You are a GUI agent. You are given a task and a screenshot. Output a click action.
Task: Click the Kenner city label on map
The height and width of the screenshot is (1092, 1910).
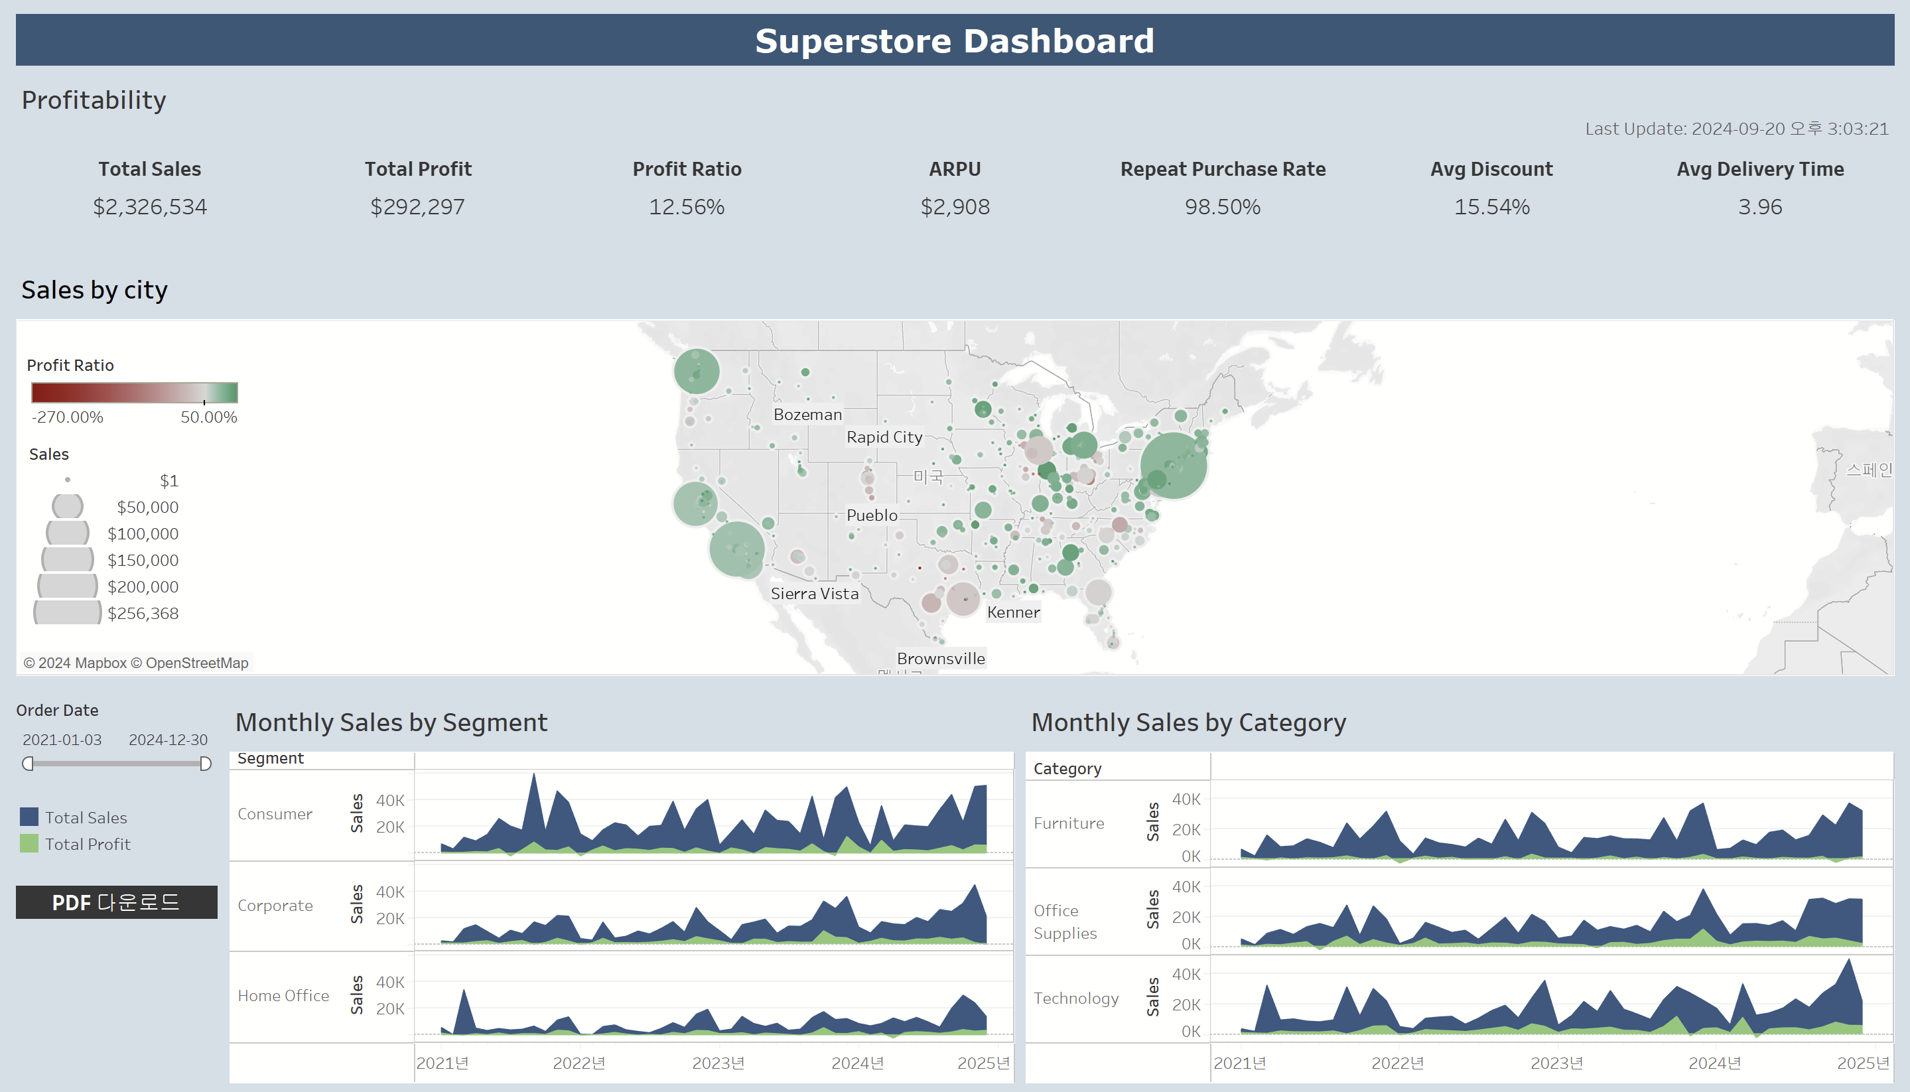coord(1012,612)
